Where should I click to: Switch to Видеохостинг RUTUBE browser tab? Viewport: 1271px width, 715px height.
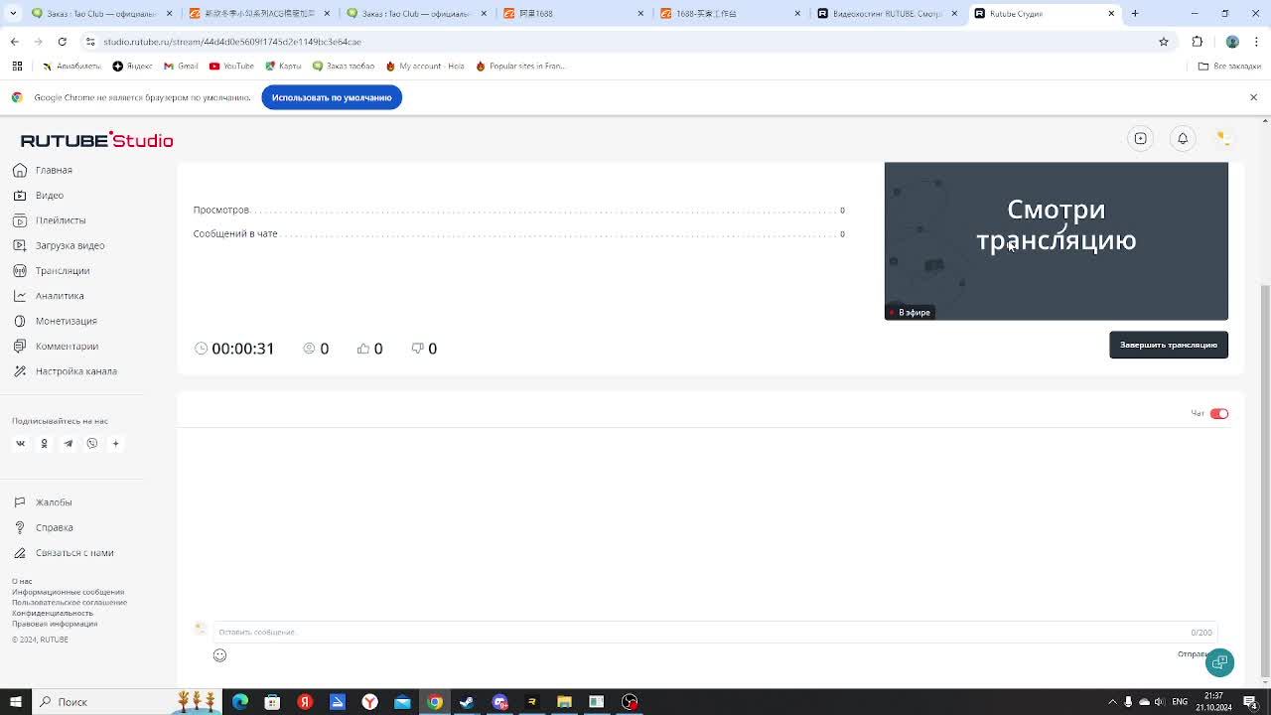click(887, 14)
